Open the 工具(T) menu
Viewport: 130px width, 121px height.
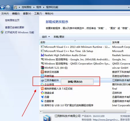[x=38, y=13]
